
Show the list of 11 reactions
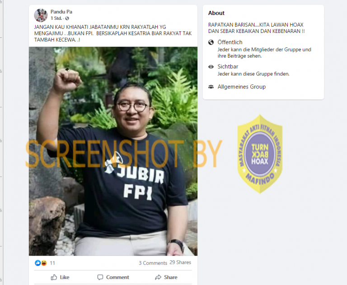pyautogui.click(x=52, y=263)
